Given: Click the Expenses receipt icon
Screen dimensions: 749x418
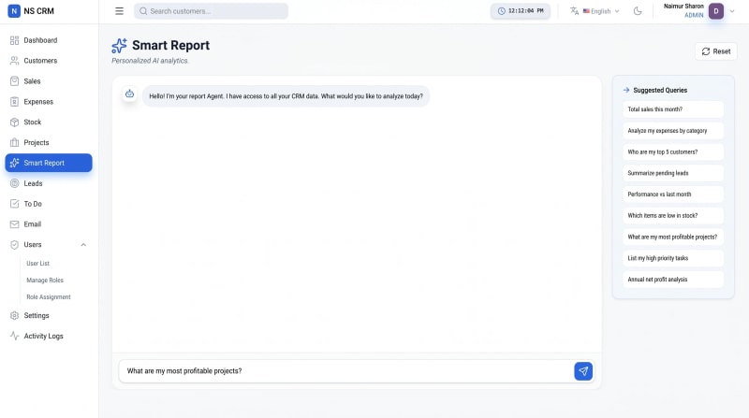Looking at the screenshot, I should (x=14, y=102).
